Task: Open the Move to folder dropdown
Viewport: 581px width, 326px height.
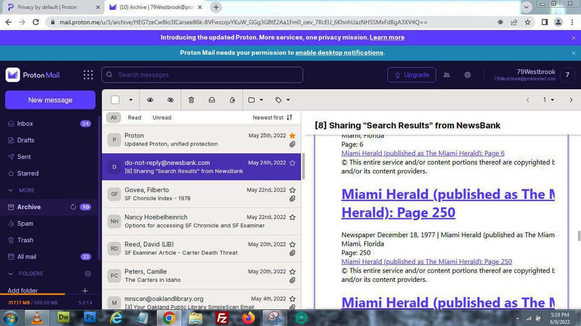Action: click(256, 100)
